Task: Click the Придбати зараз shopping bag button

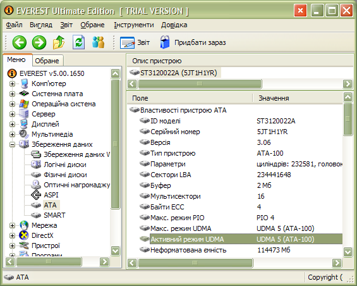Action: click(x=193, y=42)
